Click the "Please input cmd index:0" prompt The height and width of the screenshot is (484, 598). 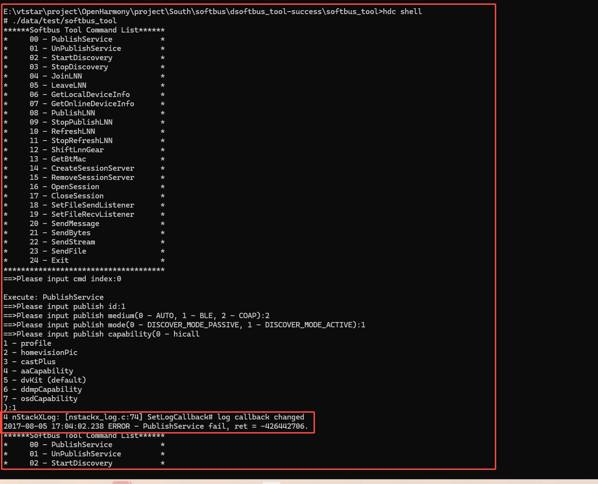(x=62, y=279)
